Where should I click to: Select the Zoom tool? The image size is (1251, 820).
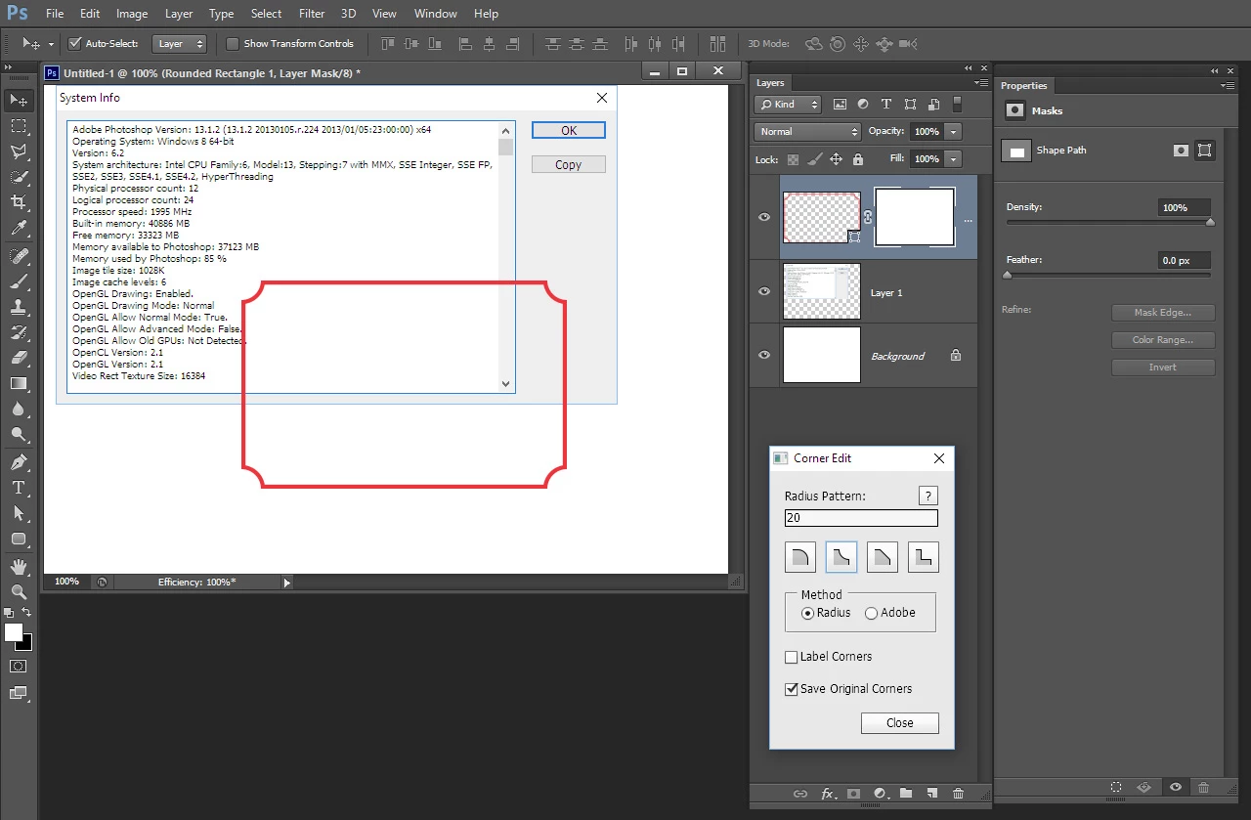19,592
